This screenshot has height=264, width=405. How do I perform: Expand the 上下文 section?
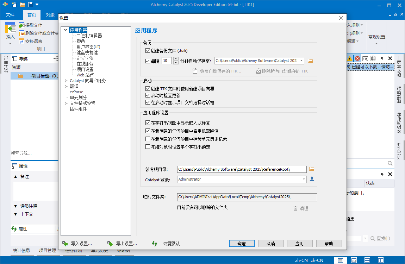15,214
